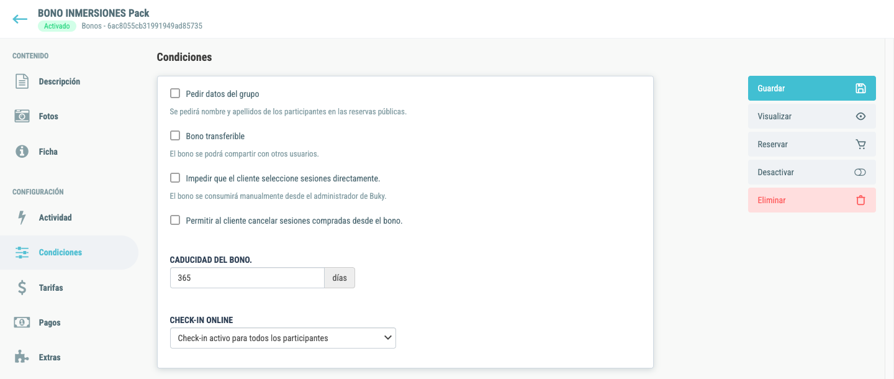This screenshot has height=379, width=894.
Task: Click the 'Condiciones' page heading
Action: [x=184, y=57]
